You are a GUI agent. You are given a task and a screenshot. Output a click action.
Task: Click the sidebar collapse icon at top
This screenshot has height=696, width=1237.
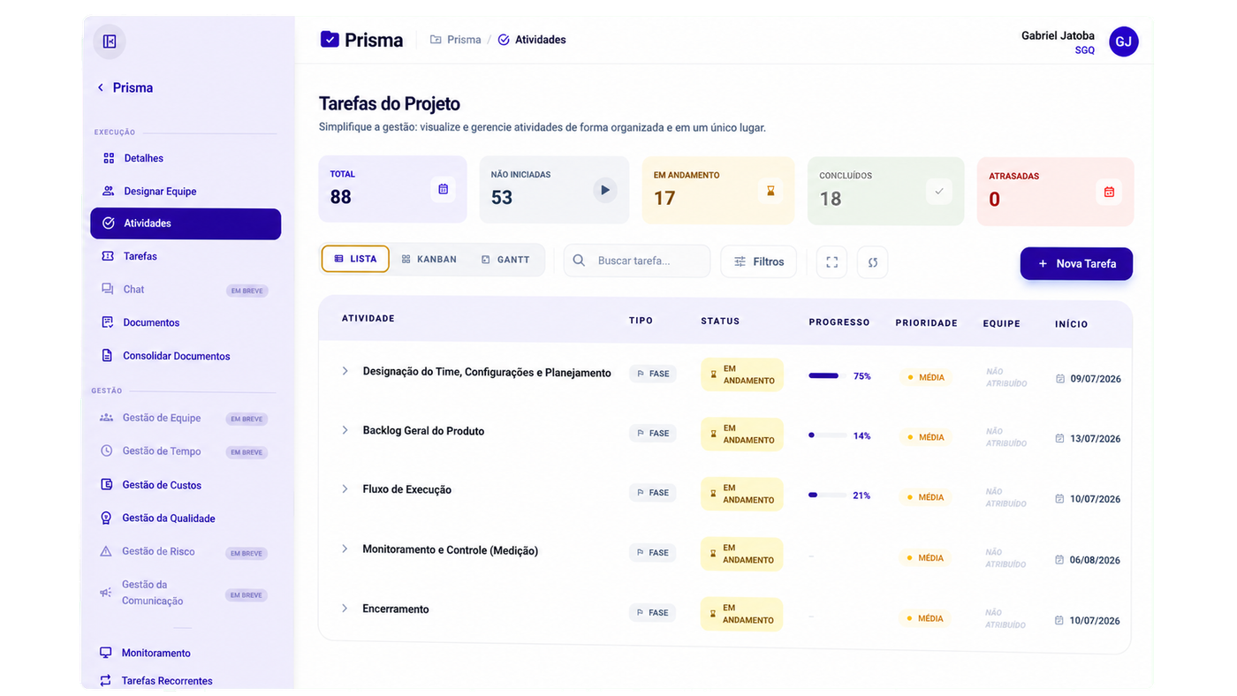[x=110, y=42]
